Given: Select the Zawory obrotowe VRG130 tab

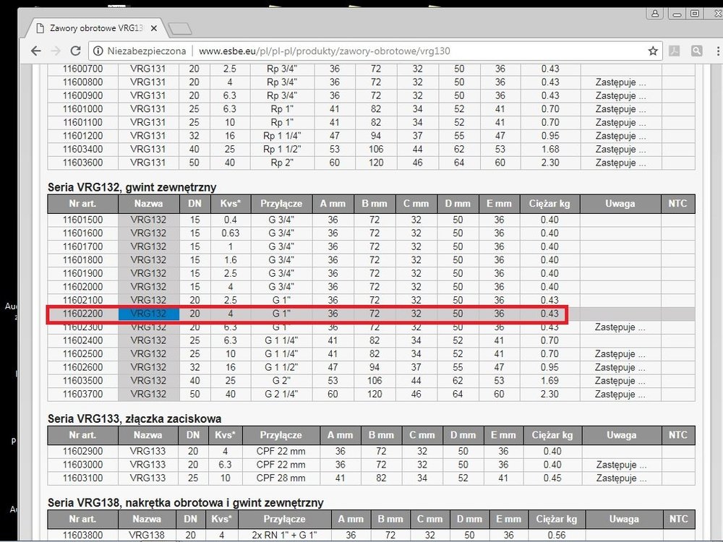Looking at the screenshot, I should [90, 28].
